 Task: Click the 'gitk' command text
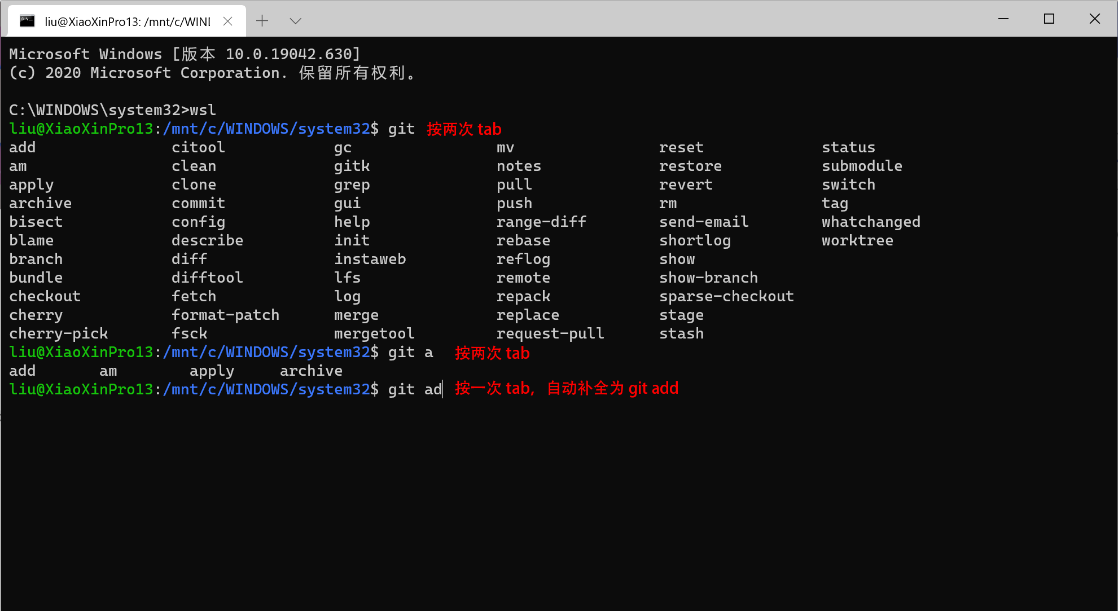pyautogui.click(x=352, y=166)
